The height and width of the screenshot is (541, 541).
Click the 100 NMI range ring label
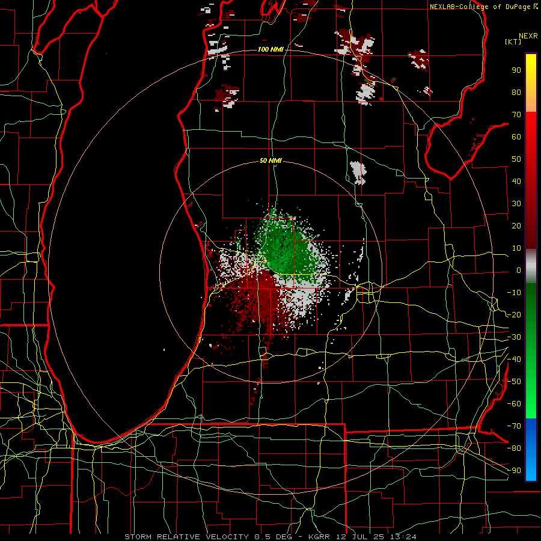click(270, 49)
